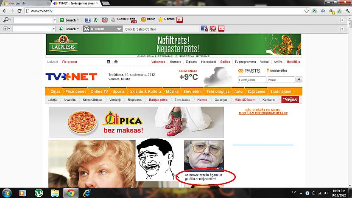Click the Facebook notification icon in second toolbar
This screenshot has width=352, height=198.
tap(204, 28)
